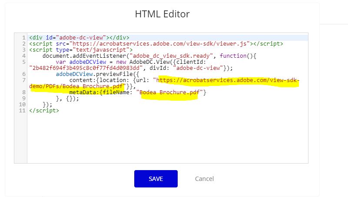The width and height of the screenshot is (348, 197).
Task: Click 'var adobeDCView' declaration on line 5
Action: pos(81,62)
